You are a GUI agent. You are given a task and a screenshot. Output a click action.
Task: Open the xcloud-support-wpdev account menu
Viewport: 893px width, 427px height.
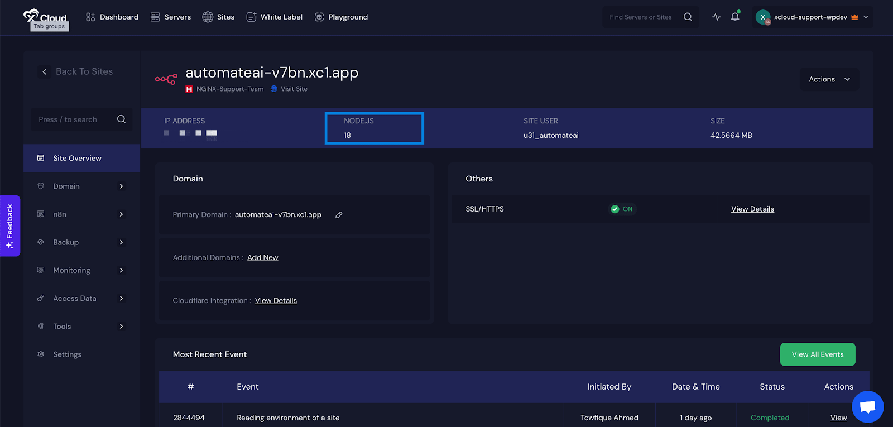(x=812, y=17)
